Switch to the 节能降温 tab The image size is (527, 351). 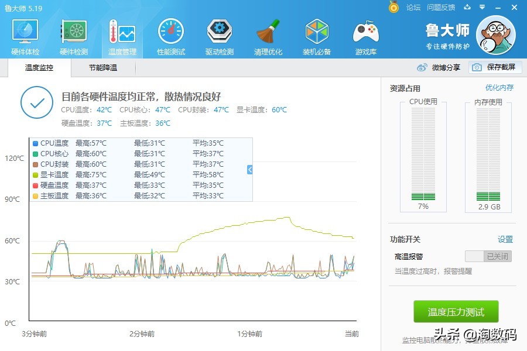pyautogui.click(x=102, y=67)
